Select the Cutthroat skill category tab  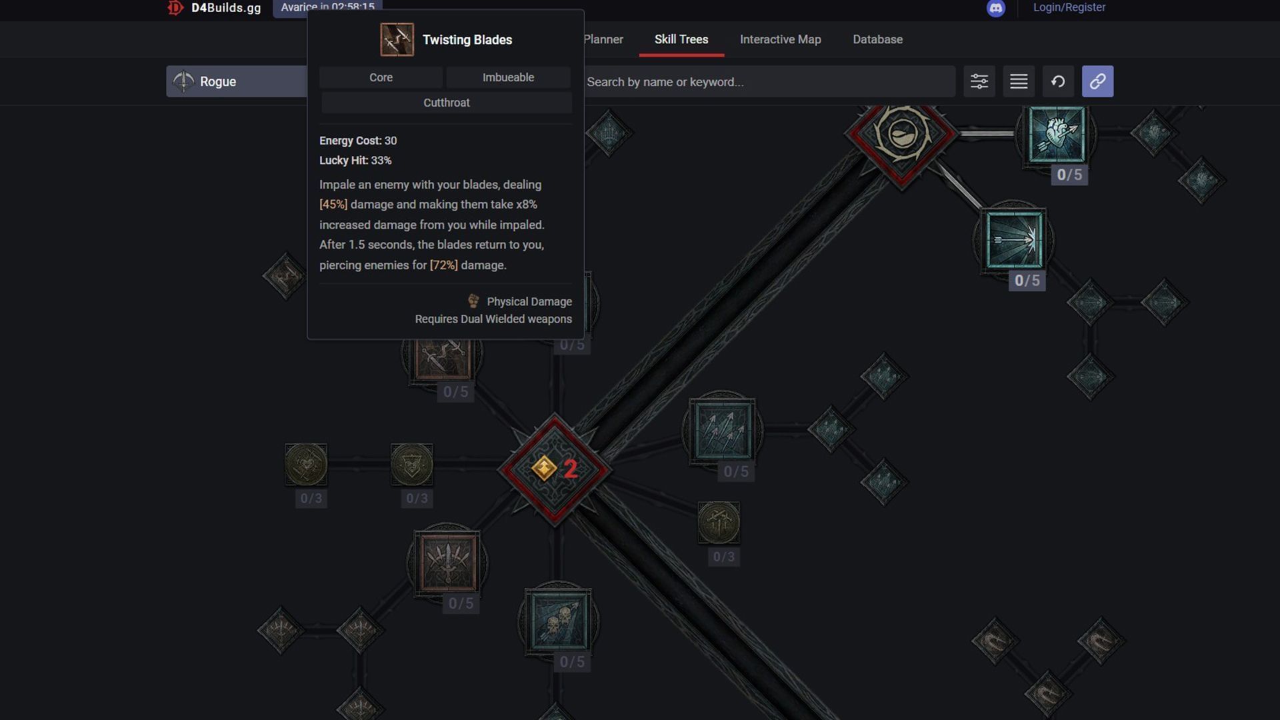pos(446,103)
